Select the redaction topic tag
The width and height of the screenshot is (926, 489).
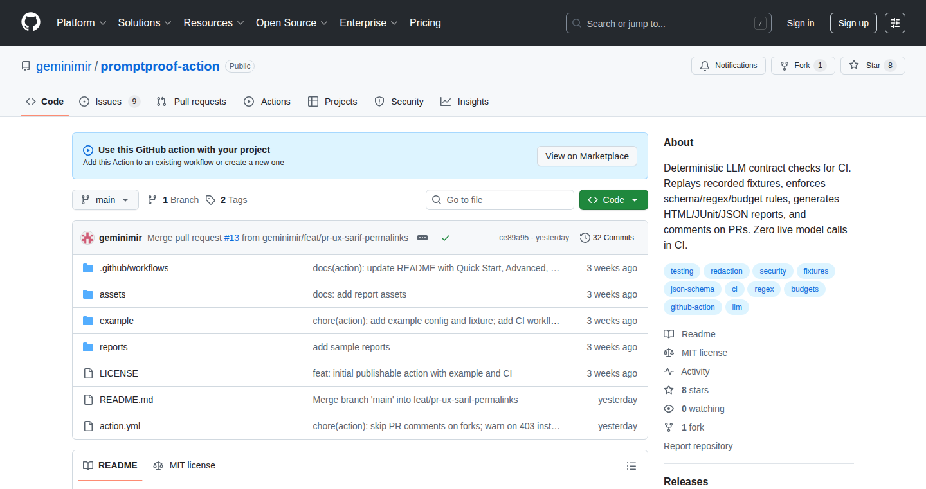pos(727,271)
